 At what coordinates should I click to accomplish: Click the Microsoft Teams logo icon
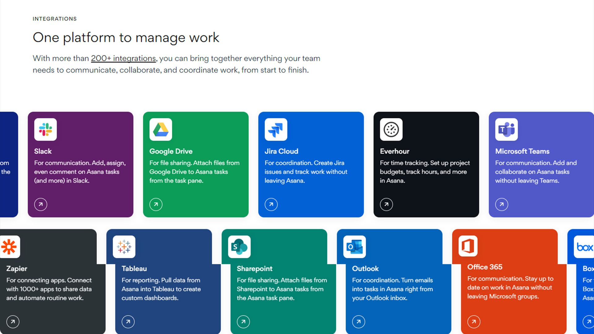[x=506, y=129]
